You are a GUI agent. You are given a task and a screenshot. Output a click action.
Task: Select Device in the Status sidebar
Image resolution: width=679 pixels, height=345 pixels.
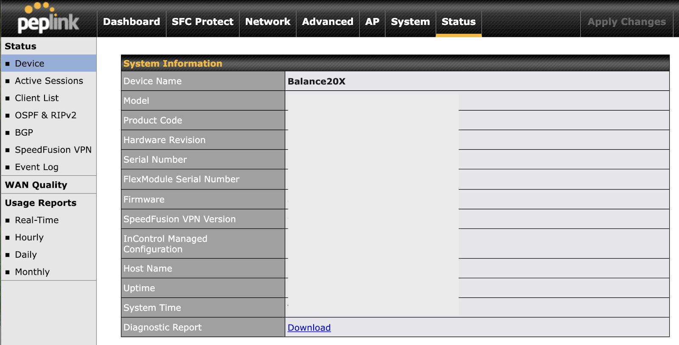[48, 63]
